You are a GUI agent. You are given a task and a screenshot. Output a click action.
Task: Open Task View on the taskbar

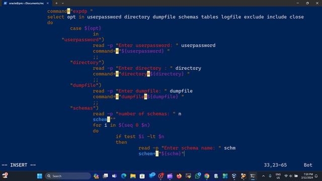[105, 176]
